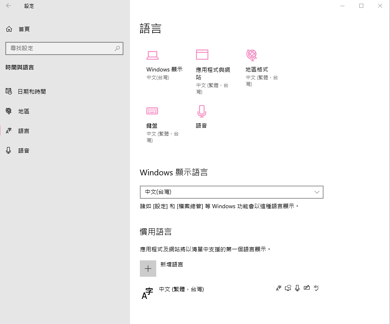Open the 應用程式與網站 window icon tile
This screenshot has height=324, width=390.
tap(202, 55)
